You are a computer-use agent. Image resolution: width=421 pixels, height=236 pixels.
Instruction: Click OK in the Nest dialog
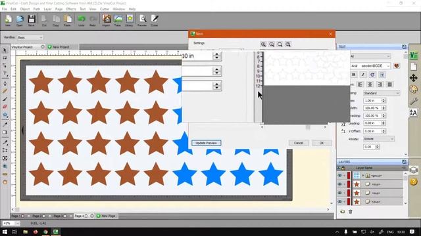pos(322,143)
